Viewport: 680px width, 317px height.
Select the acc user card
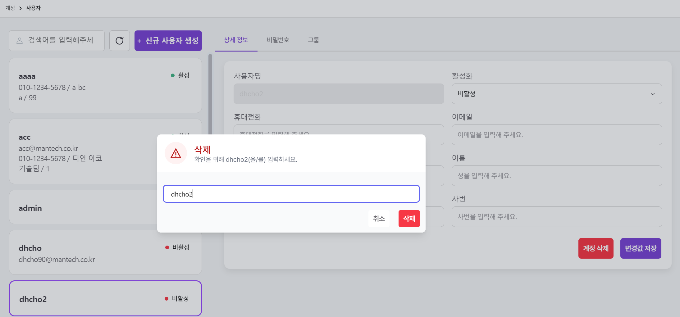(83, 152)
